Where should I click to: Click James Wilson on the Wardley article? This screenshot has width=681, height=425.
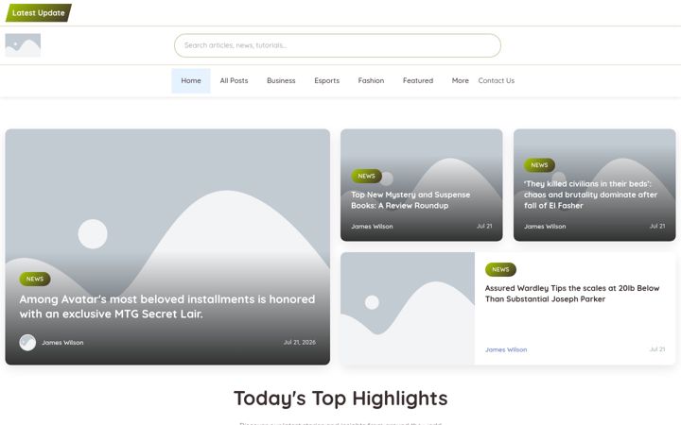tap(506, 349)
